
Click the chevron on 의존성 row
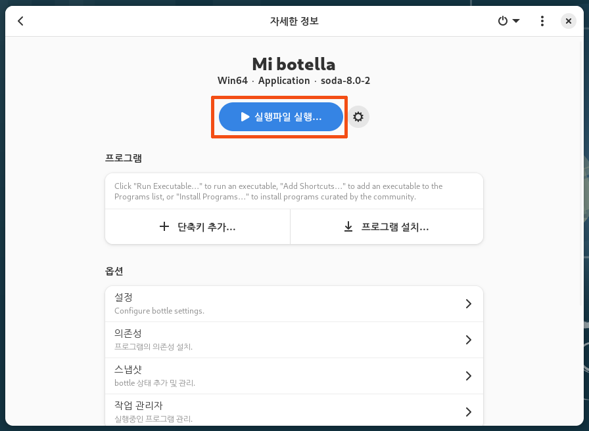(469, 340)
